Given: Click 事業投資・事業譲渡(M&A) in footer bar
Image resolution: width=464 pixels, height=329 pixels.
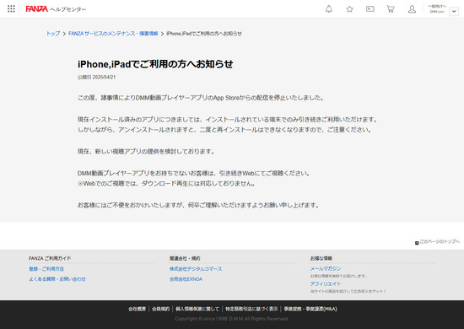Looking at the screenshot, I should [310, 309].
